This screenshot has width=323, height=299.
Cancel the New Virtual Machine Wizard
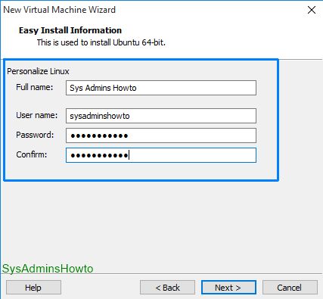click(x=290, y=288)
